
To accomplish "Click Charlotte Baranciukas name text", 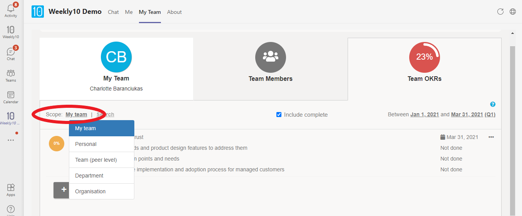I will click(116, 89).
